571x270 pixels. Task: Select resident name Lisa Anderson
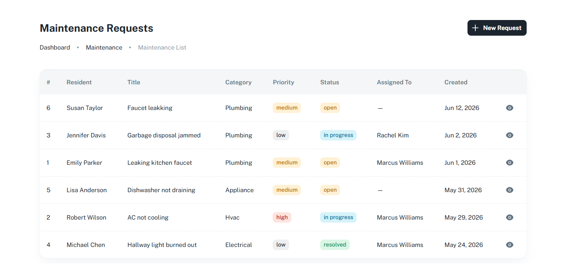87,190
